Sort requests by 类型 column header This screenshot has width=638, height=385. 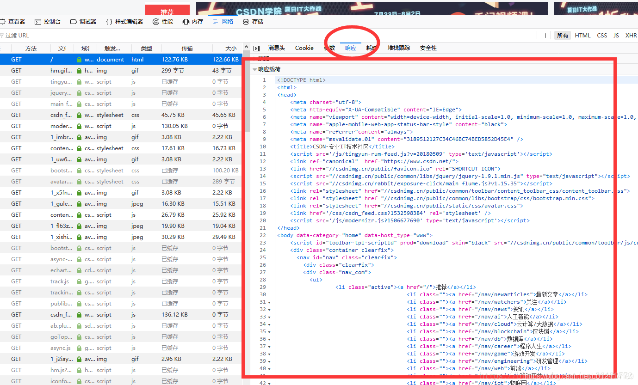coord(146,49)
